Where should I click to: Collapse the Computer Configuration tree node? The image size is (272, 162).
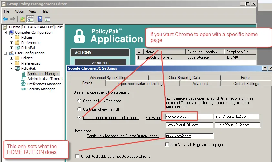[x=5, y=32]
